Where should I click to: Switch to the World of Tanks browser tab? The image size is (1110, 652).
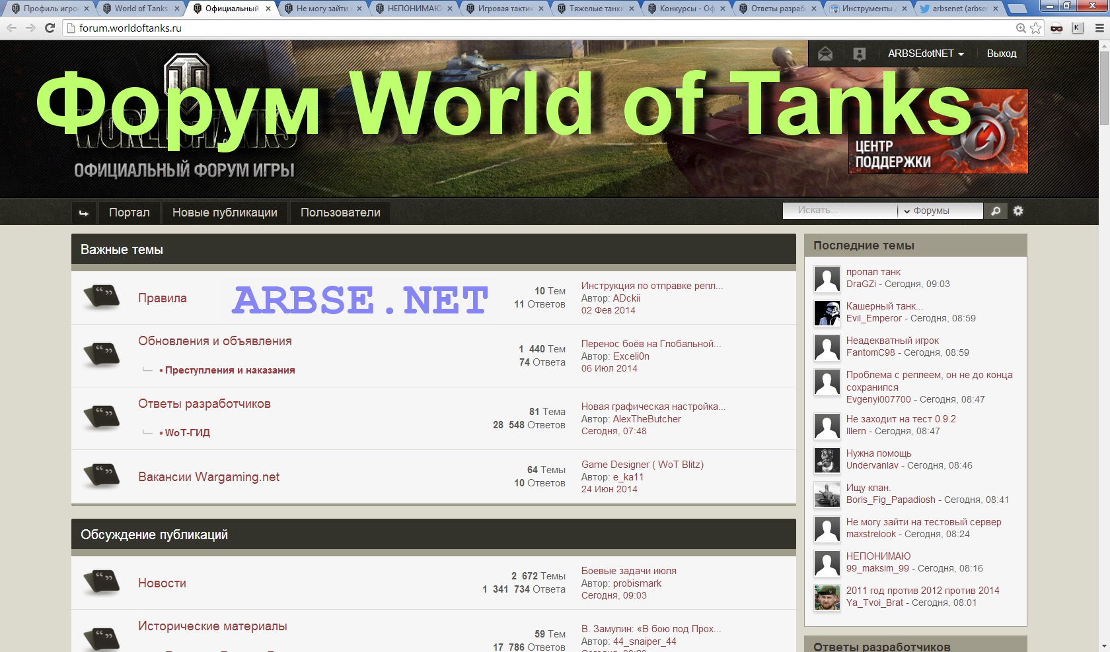140,9
